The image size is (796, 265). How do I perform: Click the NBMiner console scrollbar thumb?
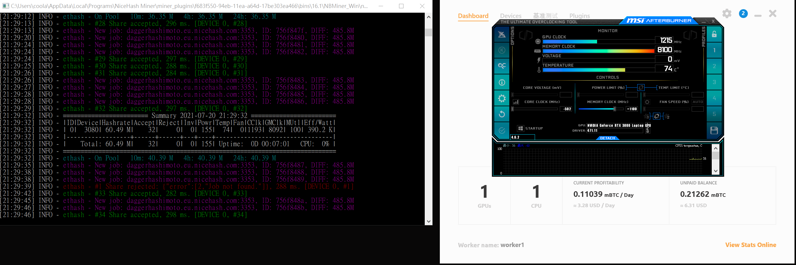[x=429, y=32]
